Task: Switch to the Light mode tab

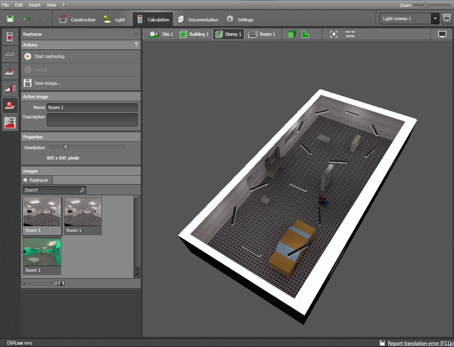Action: tap(114, 19)
